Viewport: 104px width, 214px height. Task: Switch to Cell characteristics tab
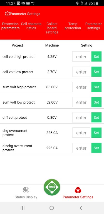pos(31,26)
